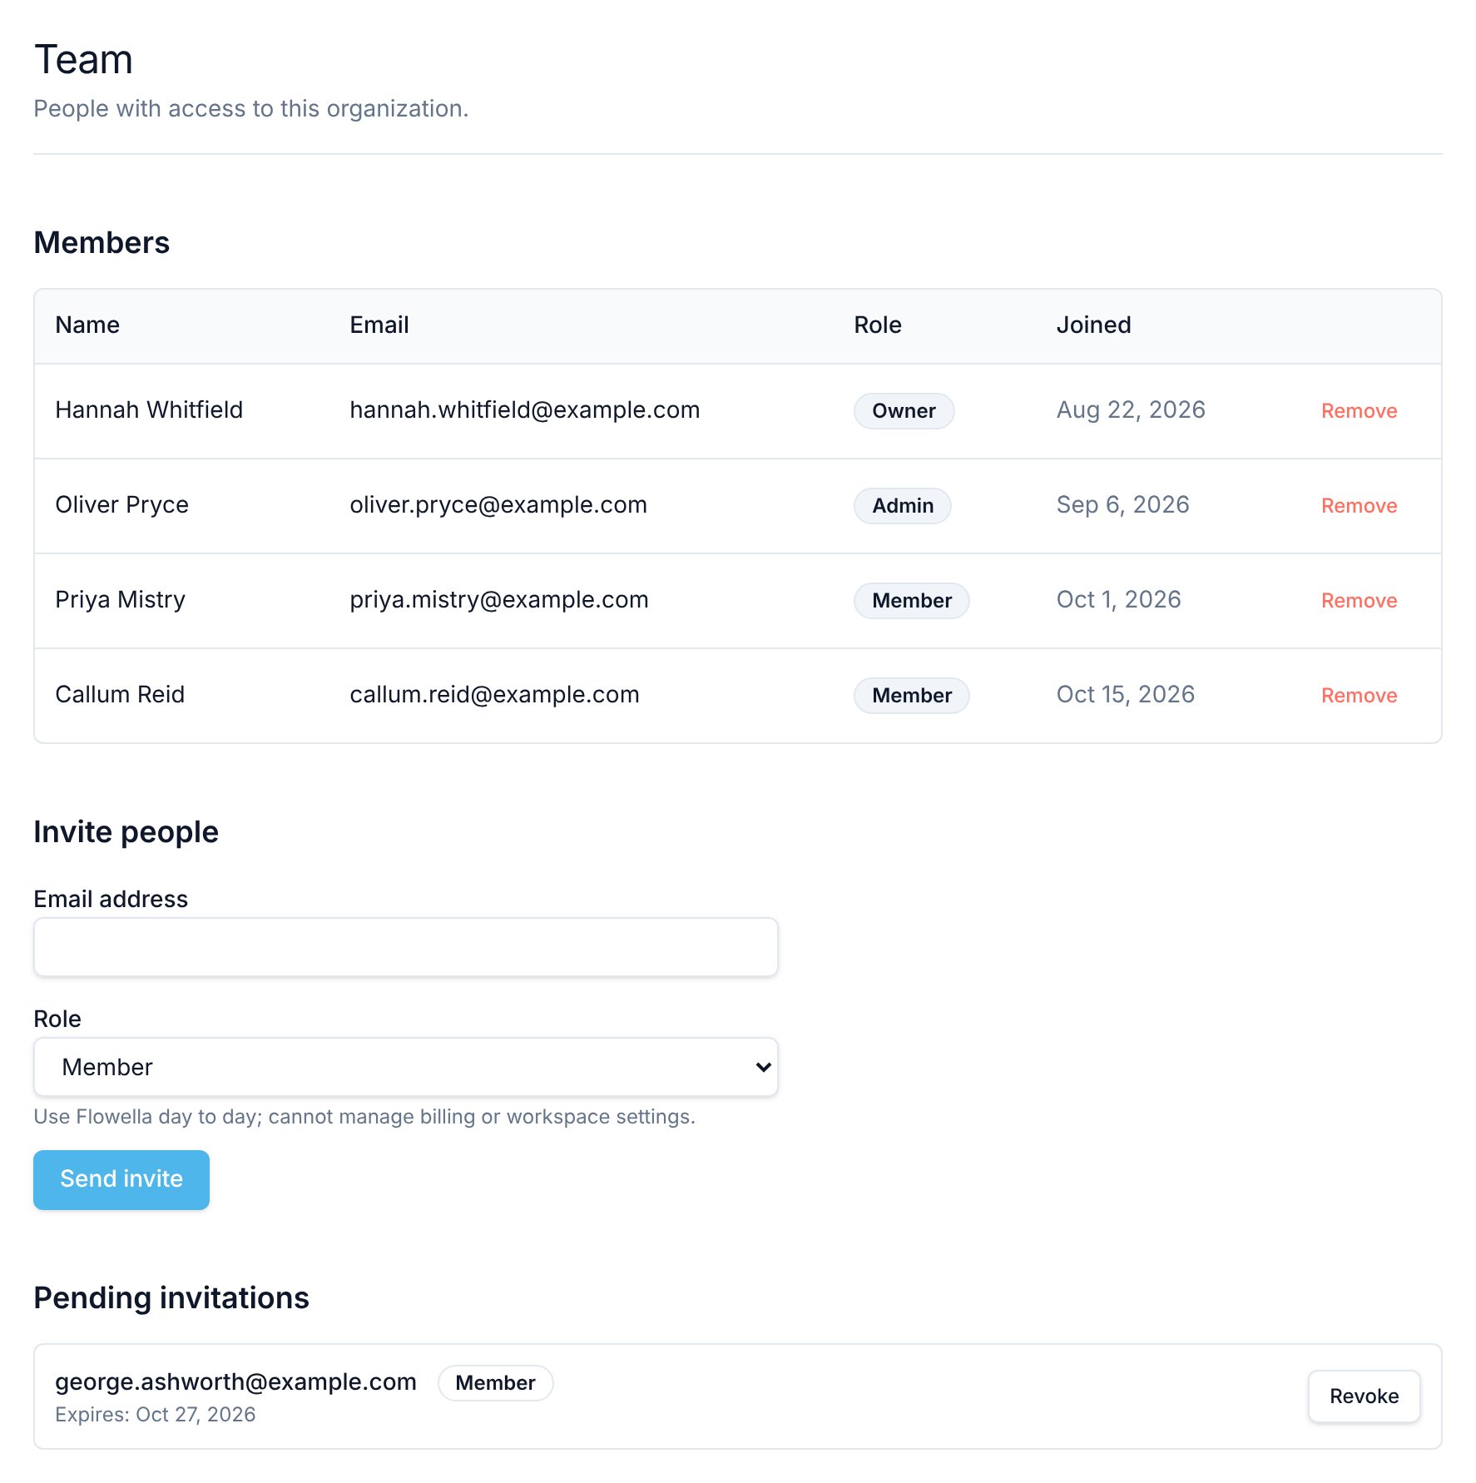Select the Role column header
The height and width of the screenshot is (1483, 1476).
coord(878,325)
